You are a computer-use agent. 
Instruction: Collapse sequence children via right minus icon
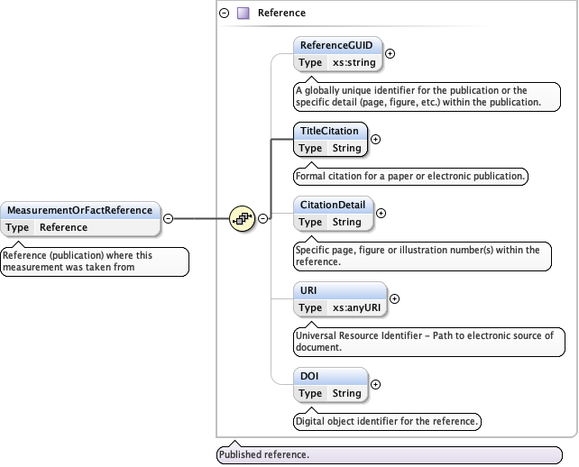tap(262, 218)
